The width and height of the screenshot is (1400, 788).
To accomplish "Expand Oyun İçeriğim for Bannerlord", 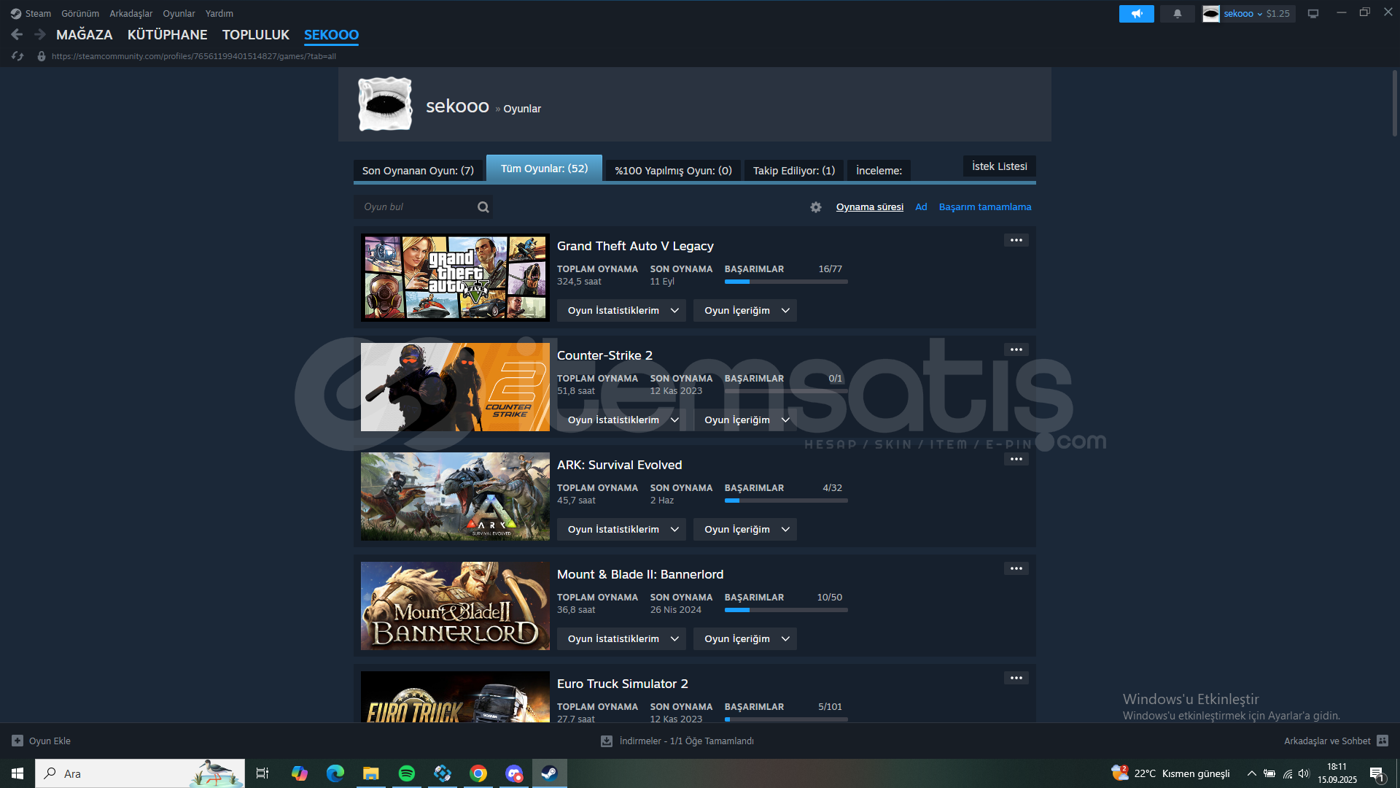I will pyautogui.click(x=745, y=639).
